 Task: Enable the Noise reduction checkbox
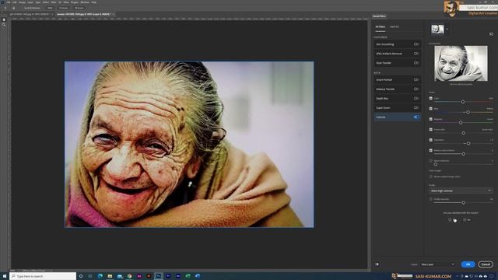(431, 161)
